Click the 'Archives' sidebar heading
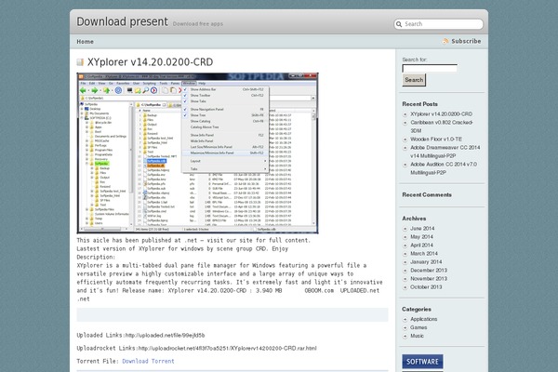This screenshot has height=372, width=558. 414,219
